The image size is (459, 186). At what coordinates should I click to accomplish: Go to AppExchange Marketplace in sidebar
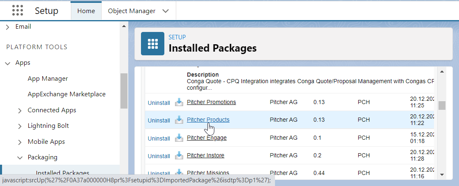[66, 94]
